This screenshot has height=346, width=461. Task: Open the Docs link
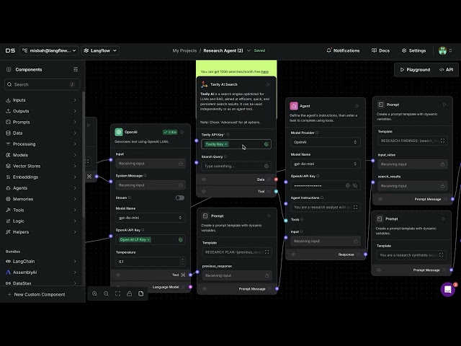tap(380, 50)
